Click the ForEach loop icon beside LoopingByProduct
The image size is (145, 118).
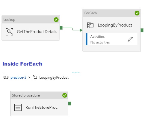coord(90,25)
